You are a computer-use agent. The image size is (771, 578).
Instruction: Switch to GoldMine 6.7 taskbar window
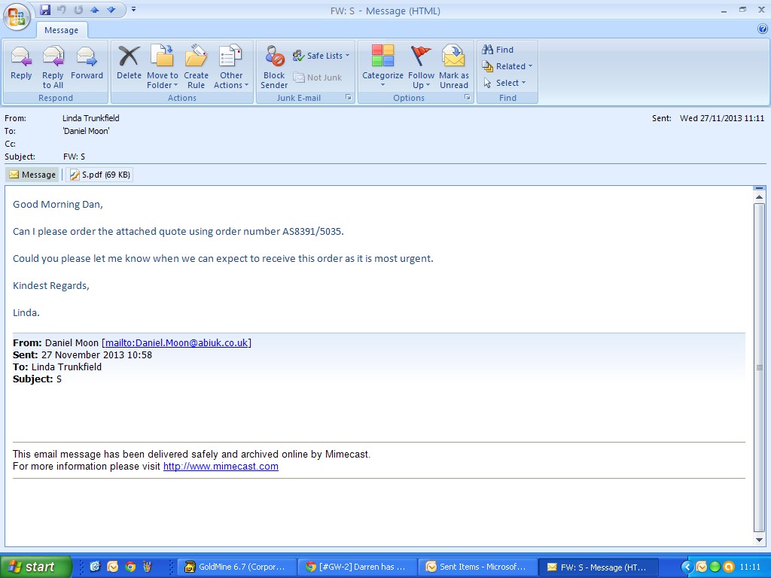(236, 567)
